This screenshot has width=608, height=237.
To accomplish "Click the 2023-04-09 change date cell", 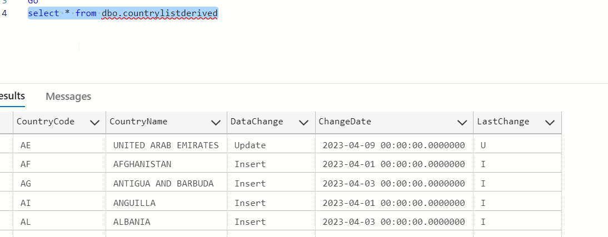I will click(393, 145).
